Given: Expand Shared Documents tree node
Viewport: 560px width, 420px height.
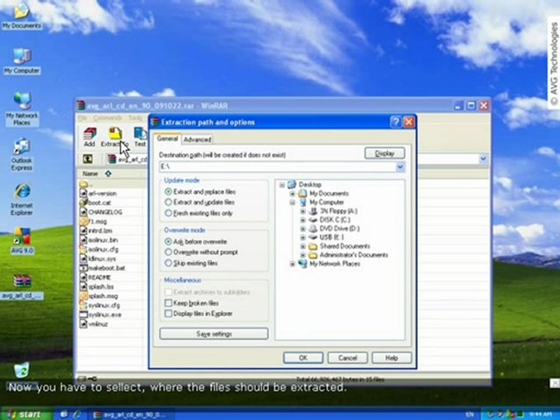Looking at the screenshot, I should point(303,246).
